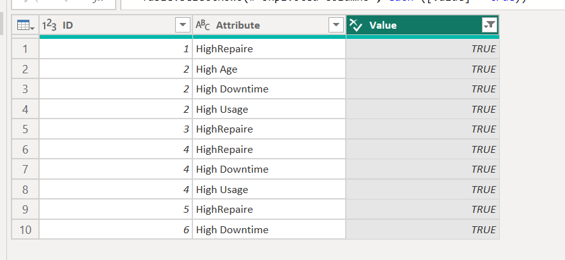Select the Value column header
Image resolution: width=565 pixels, height=260 pixels.
pos(422,25)
